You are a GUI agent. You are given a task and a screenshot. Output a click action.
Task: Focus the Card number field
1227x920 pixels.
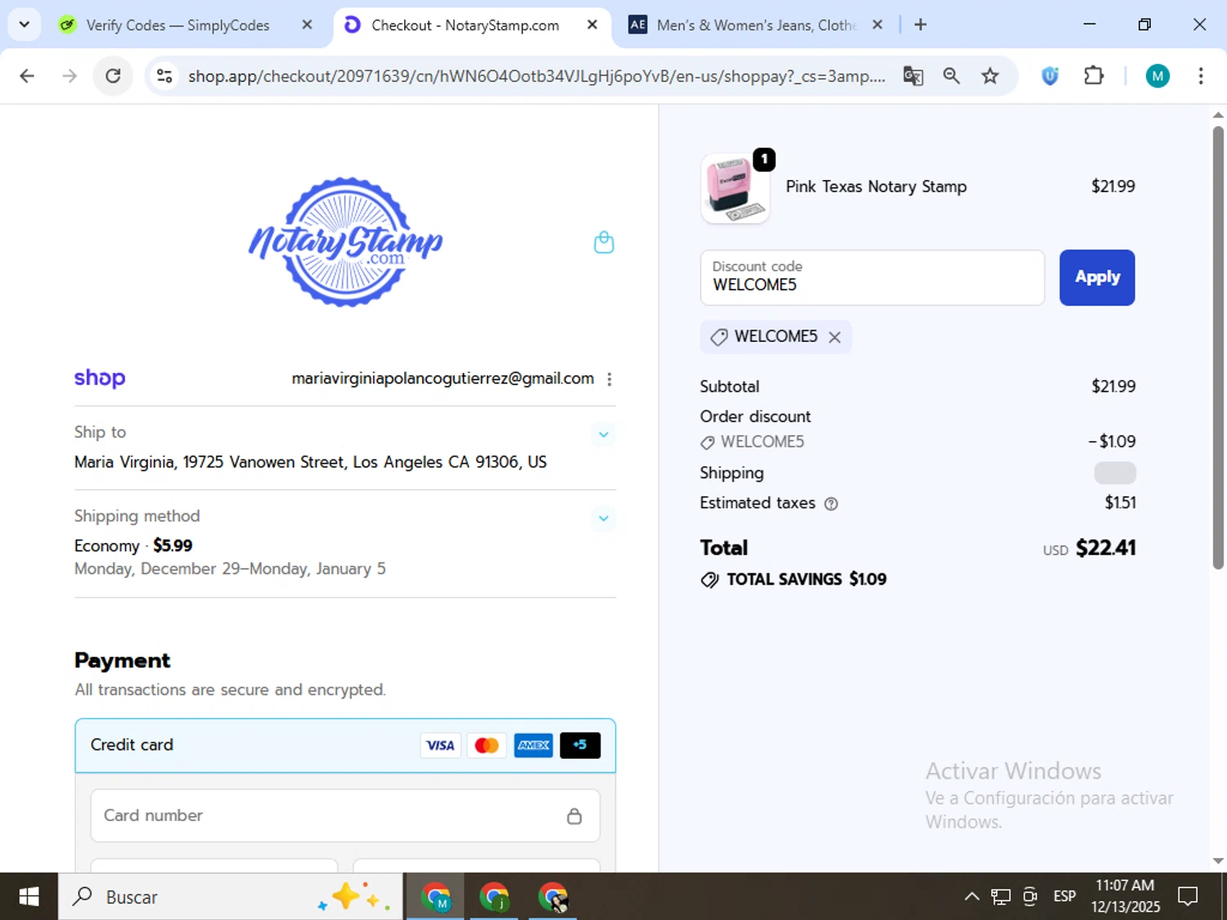[345, 815]
